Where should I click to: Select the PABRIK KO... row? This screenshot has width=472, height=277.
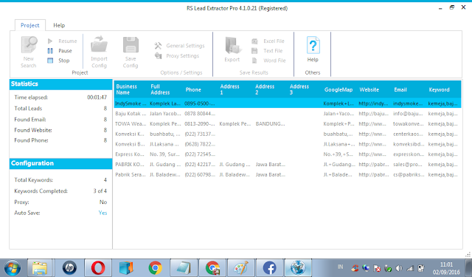288,165
